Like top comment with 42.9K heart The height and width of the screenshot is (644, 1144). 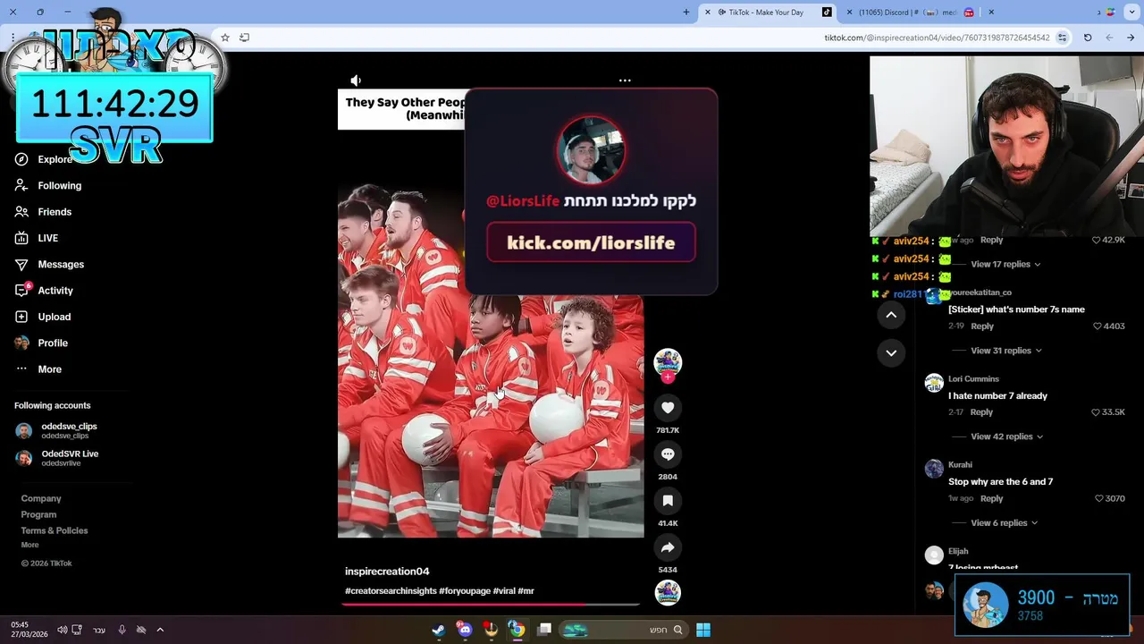(x=1096, y=241)
